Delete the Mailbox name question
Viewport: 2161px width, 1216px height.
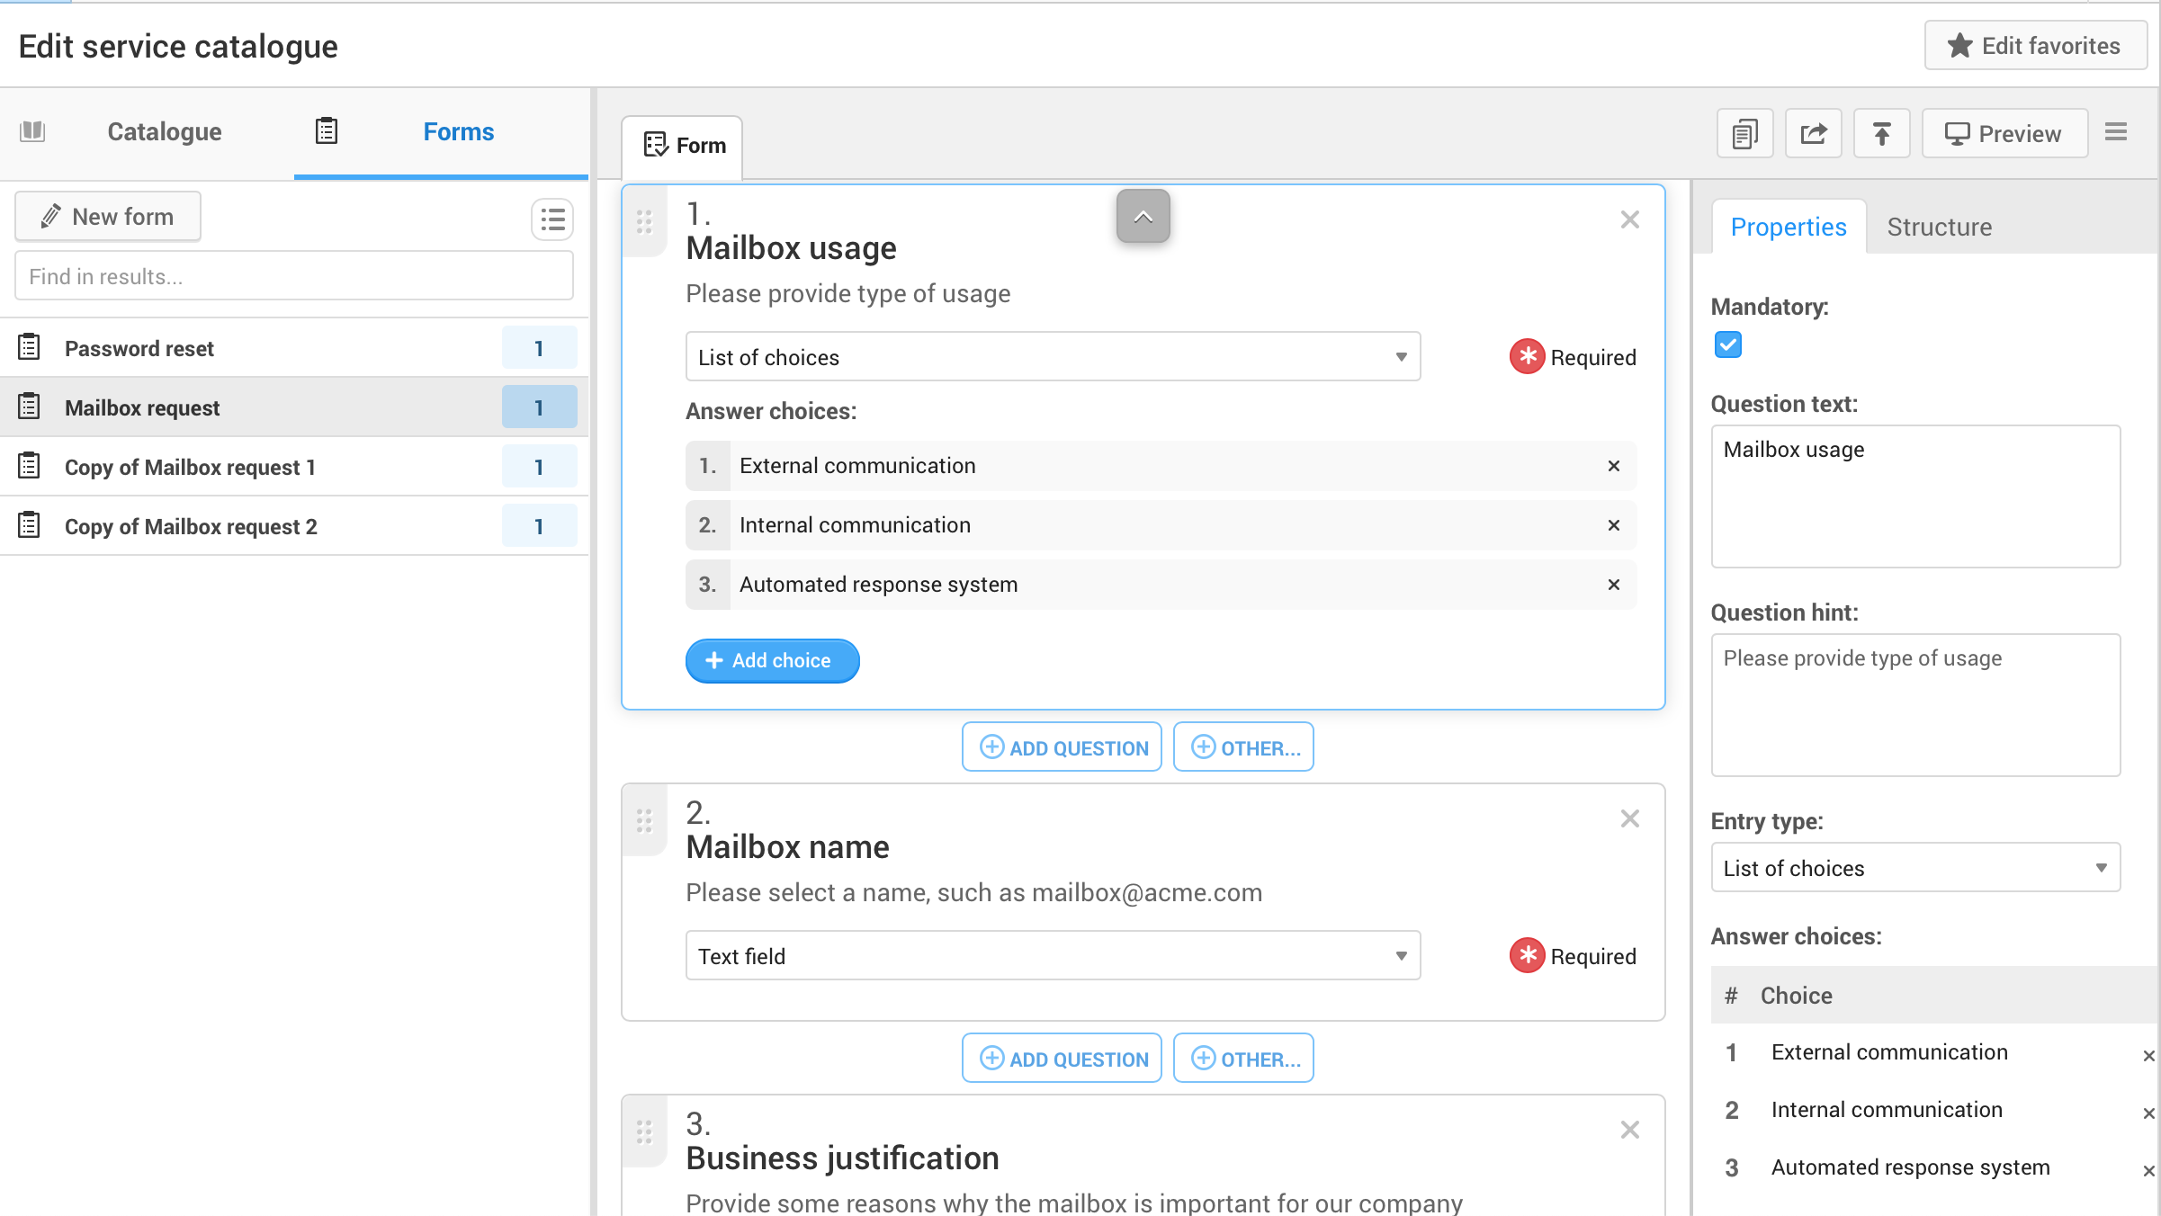click(1629, 818)
